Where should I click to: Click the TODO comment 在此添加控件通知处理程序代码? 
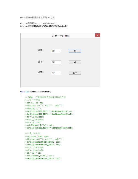(45, 97)
